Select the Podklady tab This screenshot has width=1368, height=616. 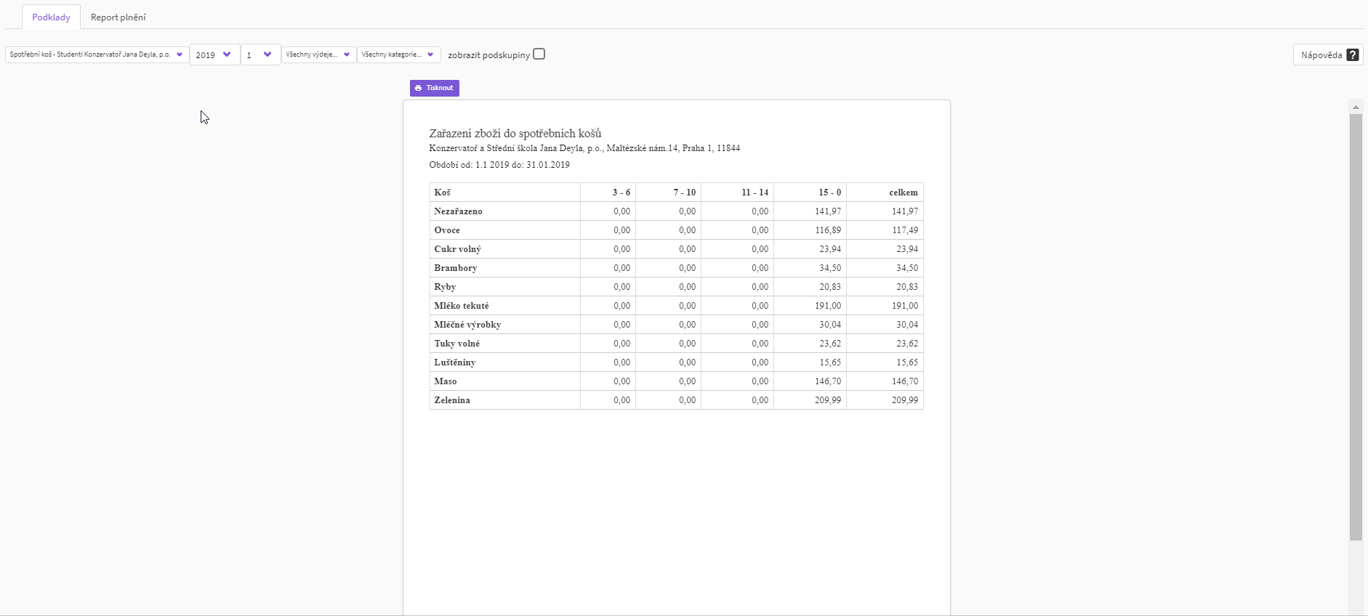coord(51,17)
